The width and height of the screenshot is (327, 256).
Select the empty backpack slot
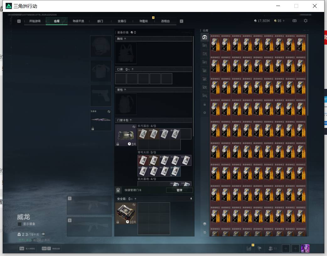click(x=126, y=104)
